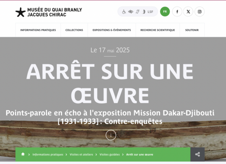Open the hearing impairment ear icon
226x164 pixels.
click(138, 12)
